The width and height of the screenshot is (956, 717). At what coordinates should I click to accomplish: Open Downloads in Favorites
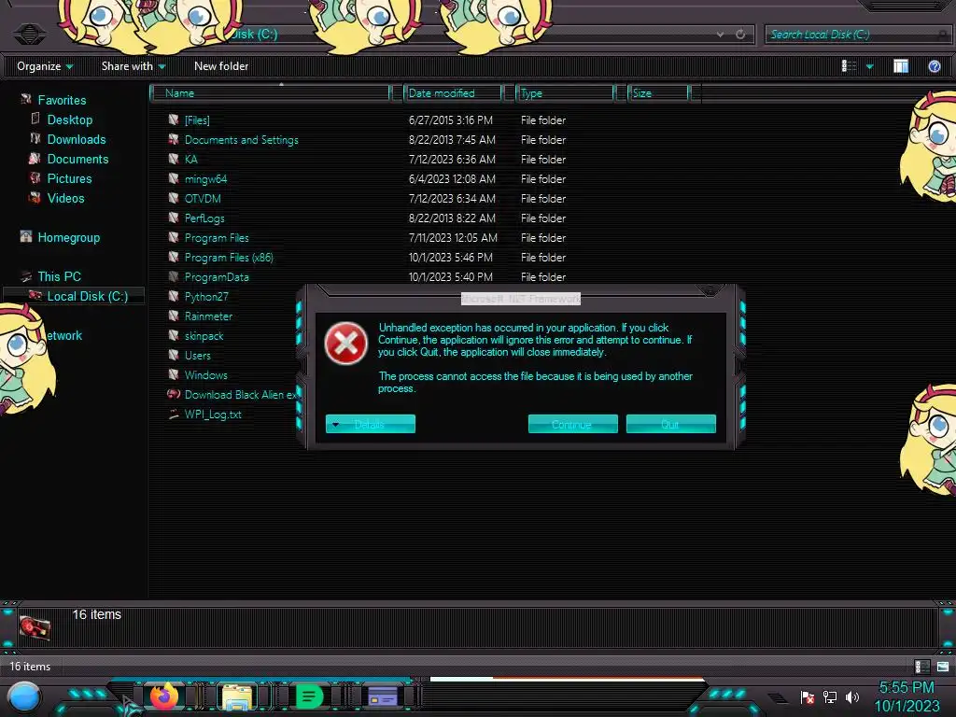(77, 140)
